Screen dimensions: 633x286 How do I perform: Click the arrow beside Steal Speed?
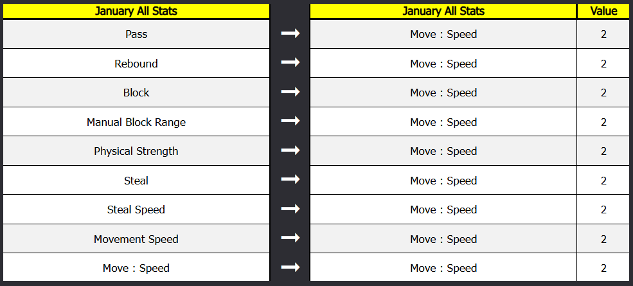click(290, 210)
